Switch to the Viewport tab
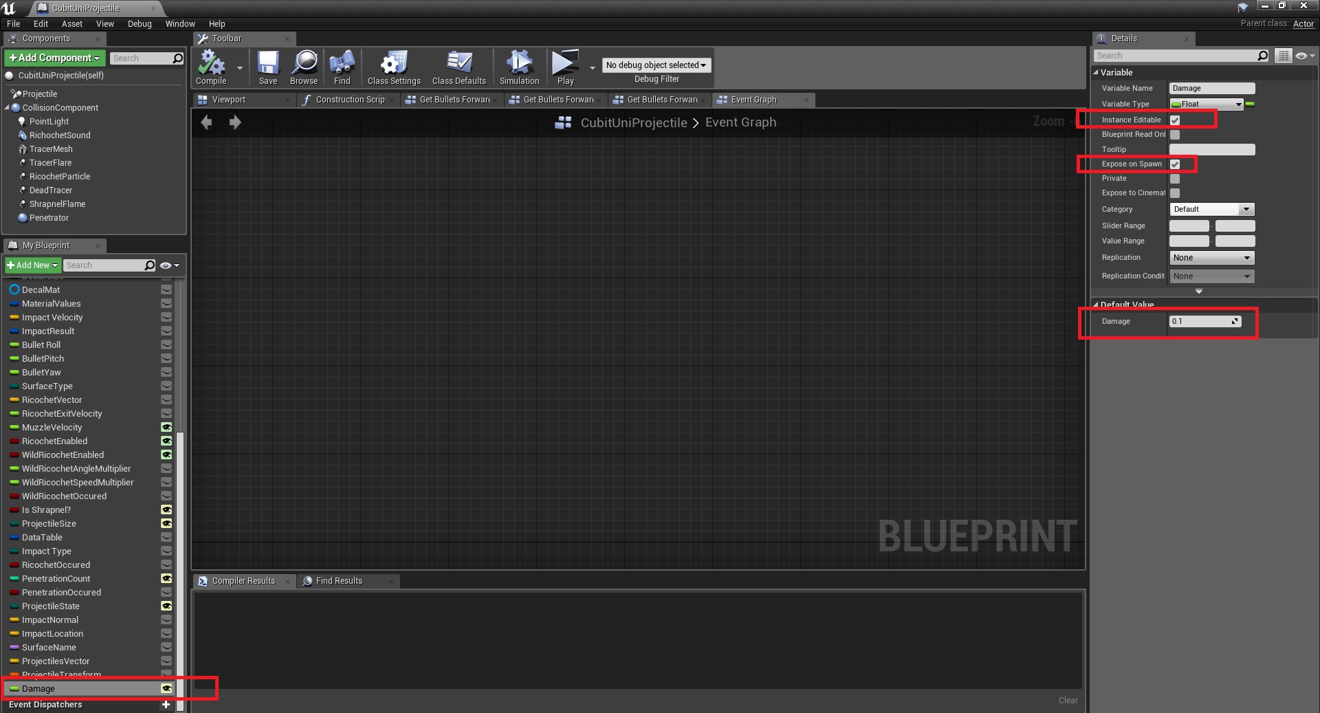 [x=230, y=99]
